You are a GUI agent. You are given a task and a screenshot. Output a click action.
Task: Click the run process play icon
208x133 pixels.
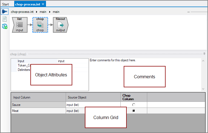coord(5,11)
